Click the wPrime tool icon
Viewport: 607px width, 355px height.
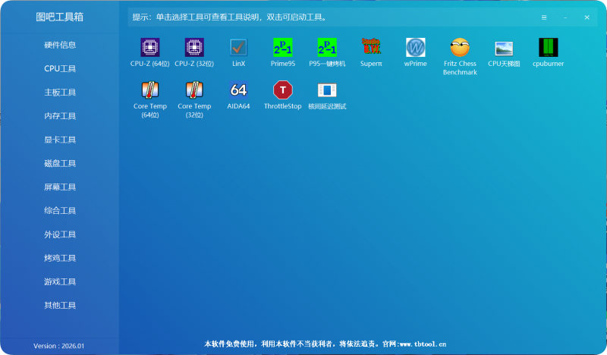click(x=415, y=48)
